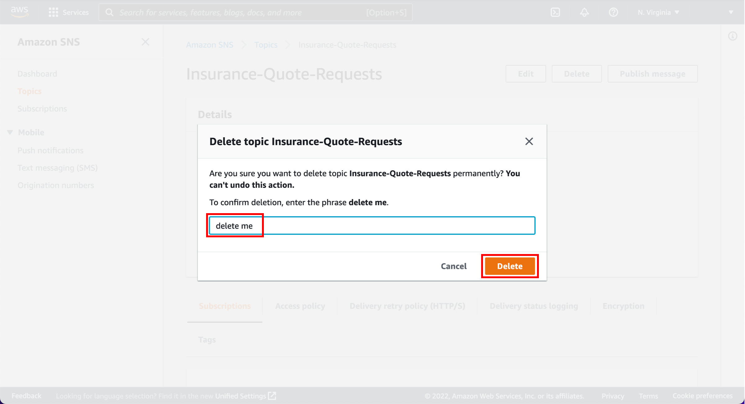Open the CloudShell terminal icon

point(555,12)
